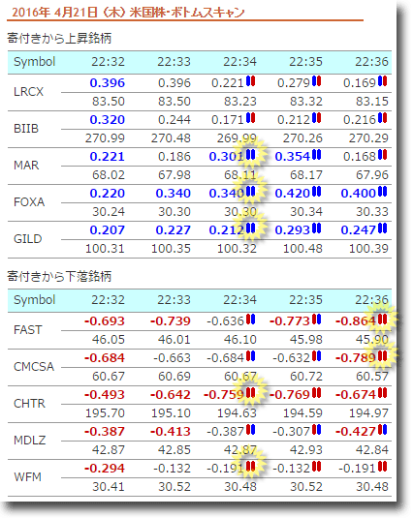This screenshot has width=413, height=518.
Task: Click the page title dated 2016年 4月21日
Action: 128,13
